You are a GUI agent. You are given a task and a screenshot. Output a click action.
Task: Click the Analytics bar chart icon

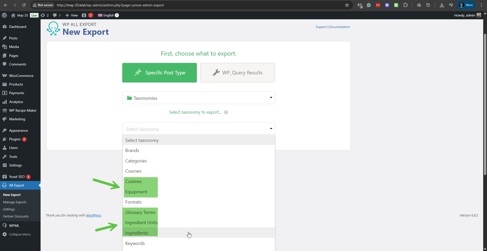[x=5, y=102]
